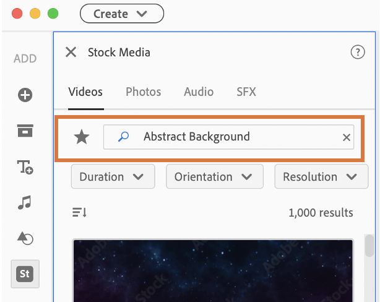Open the project assets box icon
The width and height of the screenshot is (380, 302).
[25, 131]
